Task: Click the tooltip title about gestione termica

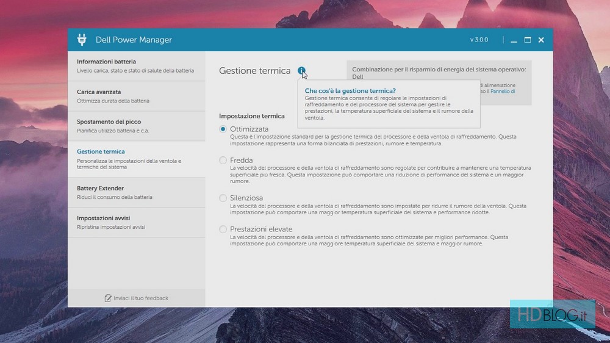Action: 350,90
